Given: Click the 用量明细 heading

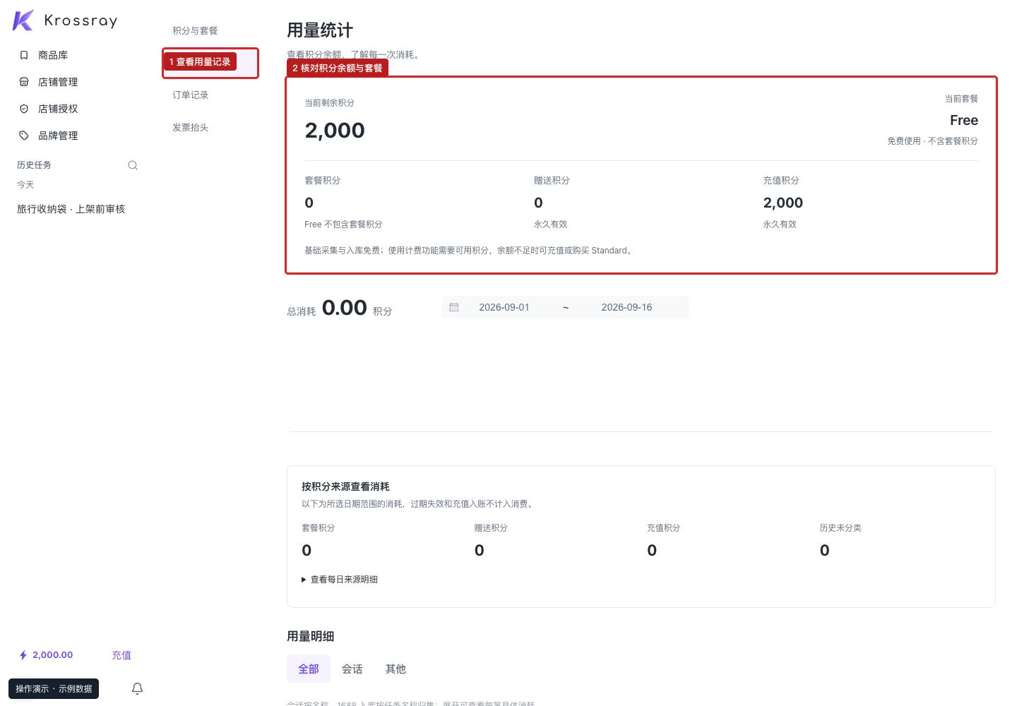Looking at the screenshot, I should point(311,636).
